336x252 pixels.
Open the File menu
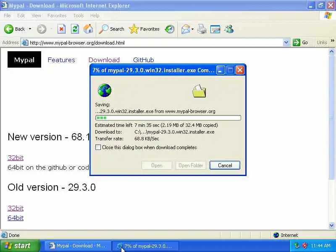point(7,16)
